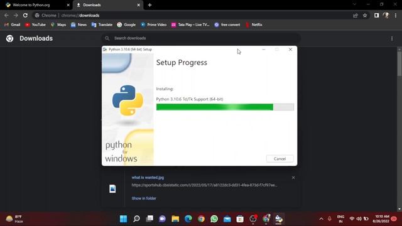Show what is wanted.jpg in folder
Viewport: 402px width, 226px height.
[x=144, y=198]
